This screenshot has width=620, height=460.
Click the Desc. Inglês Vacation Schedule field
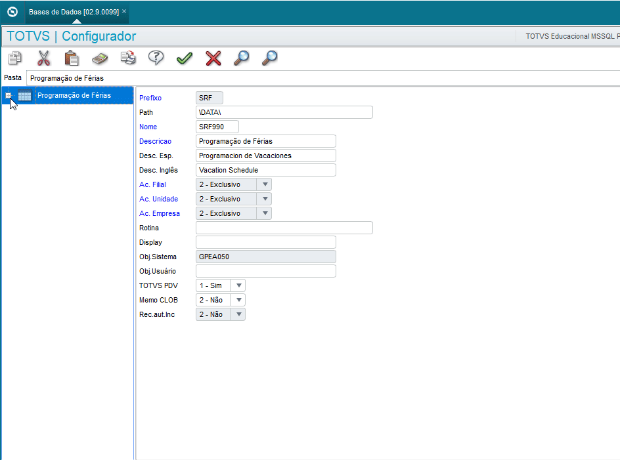tap(266, 170)
